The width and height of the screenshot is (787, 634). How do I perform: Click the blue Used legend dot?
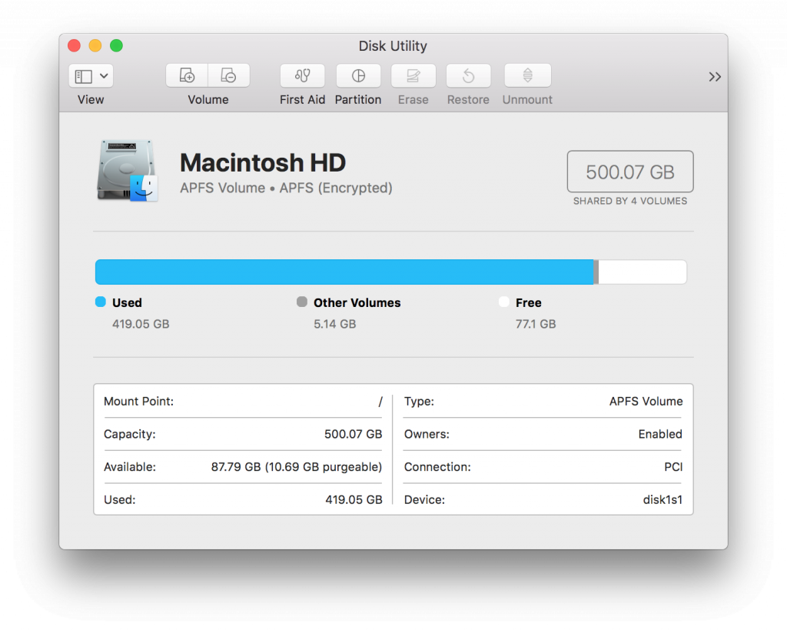101,302
